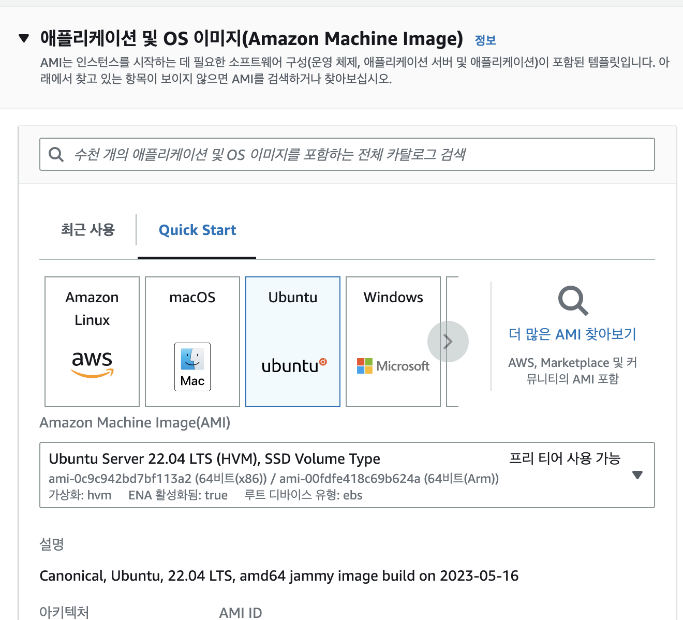Select the Quick Start tab
683x620 pixels.
(197, 230)
